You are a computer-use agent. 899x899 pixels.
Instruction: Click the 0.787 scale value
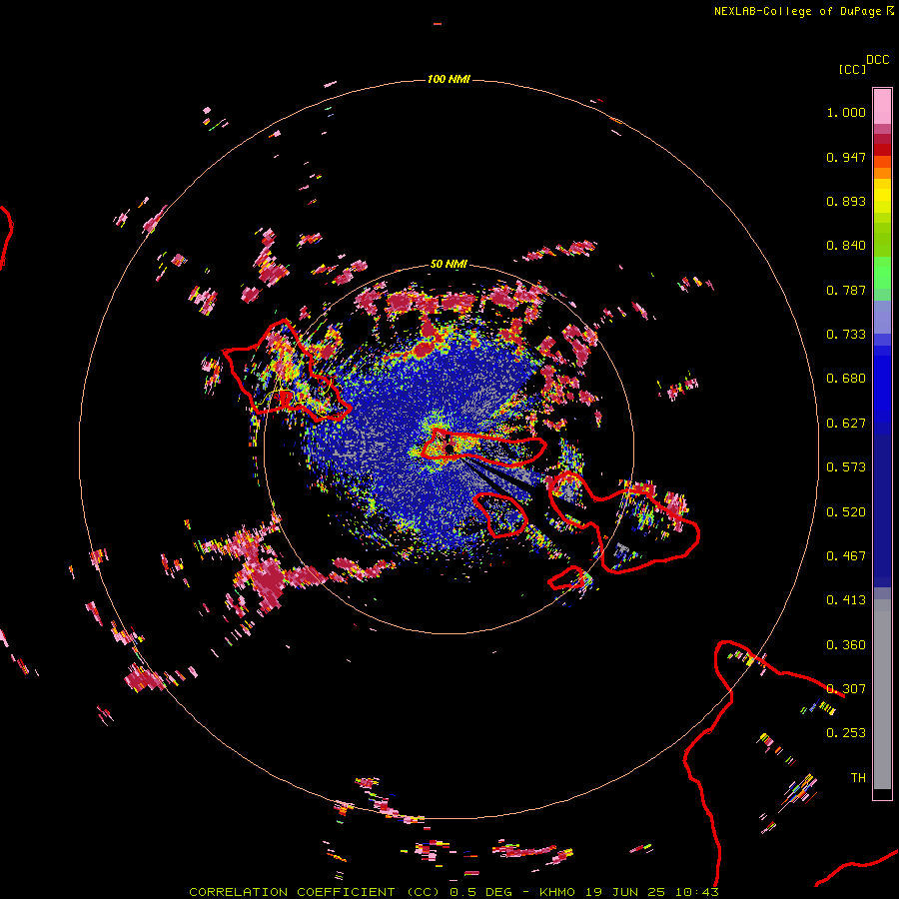(846, 290)
